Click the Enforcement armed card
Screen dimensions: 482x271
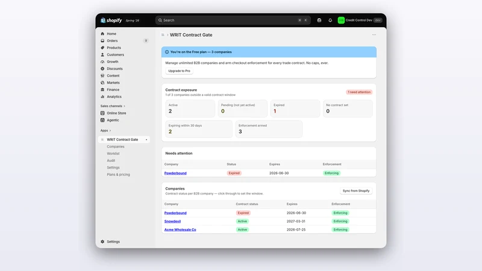(x=269, y=129)
